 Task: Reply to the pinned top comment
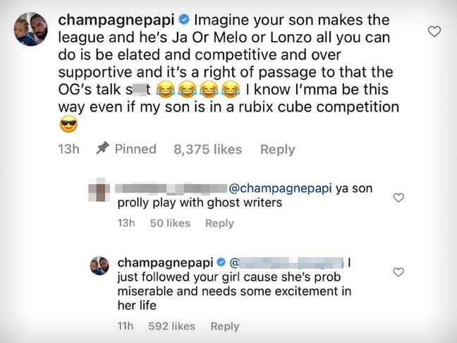point(277,150)
